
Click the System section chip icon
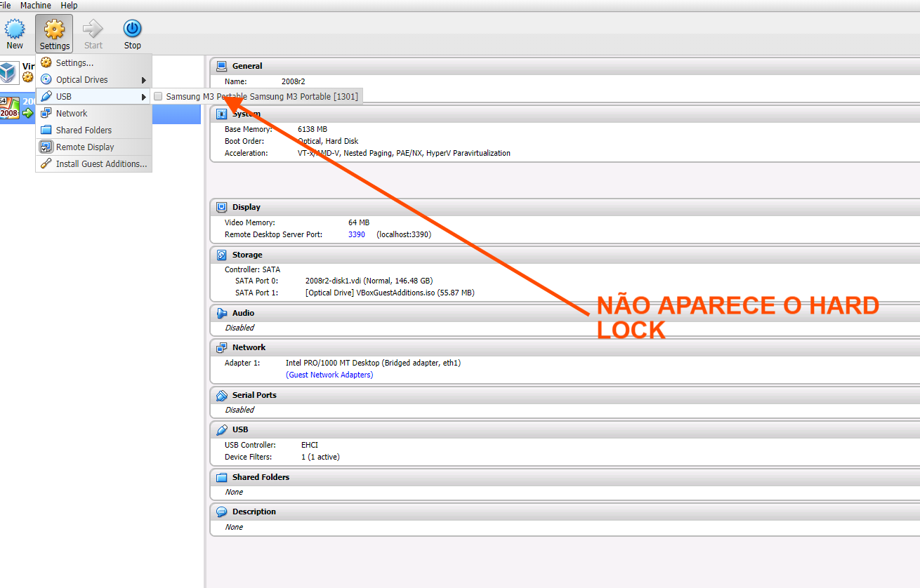click(221, 114)
